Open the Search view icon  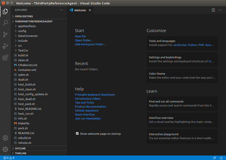(x=5, y=23)
